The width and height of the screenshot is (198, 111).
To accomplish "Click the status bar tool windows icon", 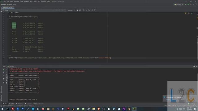I will pos(1,106).
